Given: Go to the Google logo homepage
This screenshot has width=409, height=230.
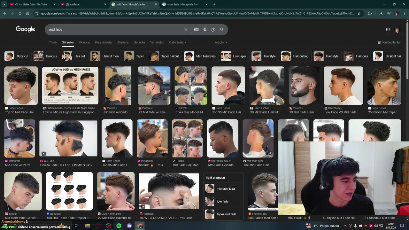Looking at the screenshot, I should click(25, 29).
